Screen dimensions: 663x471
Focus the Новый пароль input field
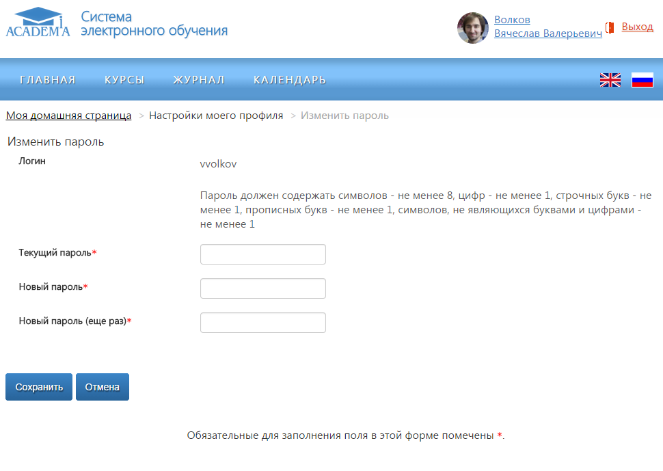263,288
